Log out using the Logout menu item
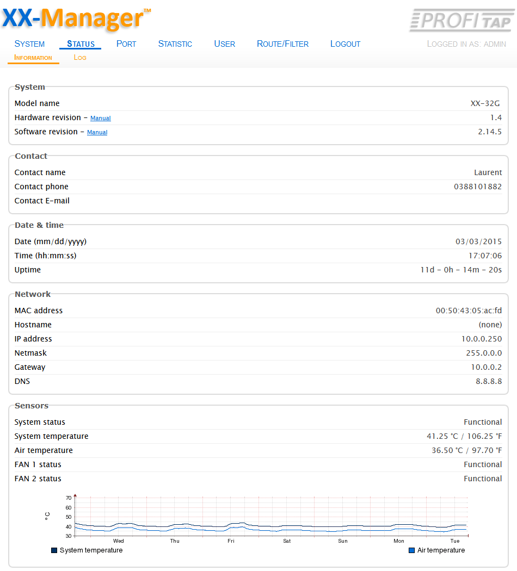 tap(345, 44)
